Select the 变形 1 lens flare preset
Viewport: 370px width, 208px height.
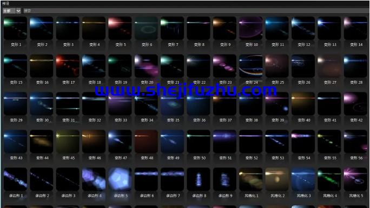(x=15, y=28)
